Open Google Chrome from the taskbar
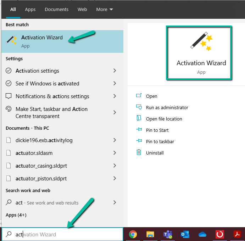The image size is (245, 241). pyautogui.click(x=133, y=234)
